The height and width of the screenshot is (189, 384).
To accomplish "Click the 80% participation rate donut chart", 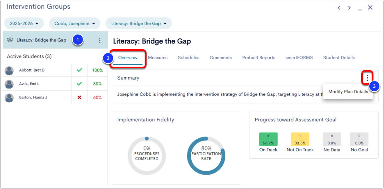I will coord(206,156).
